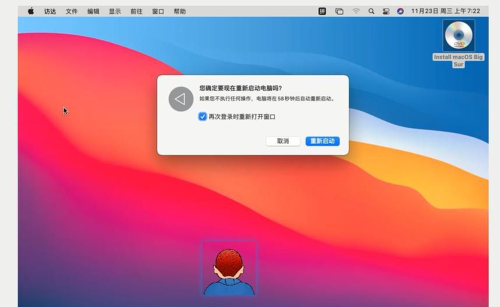500x307 pixels.
Task: Open the 文件 menu
Action: click(x=72, y=11)
